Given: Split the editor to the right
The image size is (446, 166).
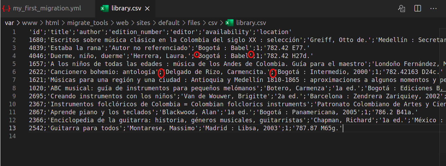Looking at the screenshot, I should click(418, 8).
